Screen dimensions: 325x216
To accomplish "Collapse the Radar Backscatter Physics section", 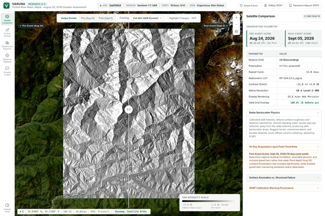I will [284, 113].
